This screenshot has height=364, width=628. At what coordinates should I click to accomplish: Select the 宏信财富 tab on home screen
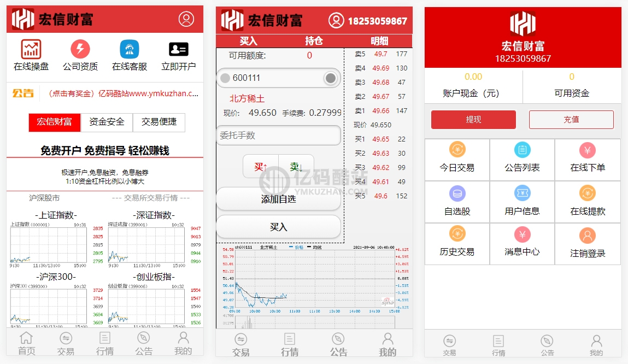(55, 122)
